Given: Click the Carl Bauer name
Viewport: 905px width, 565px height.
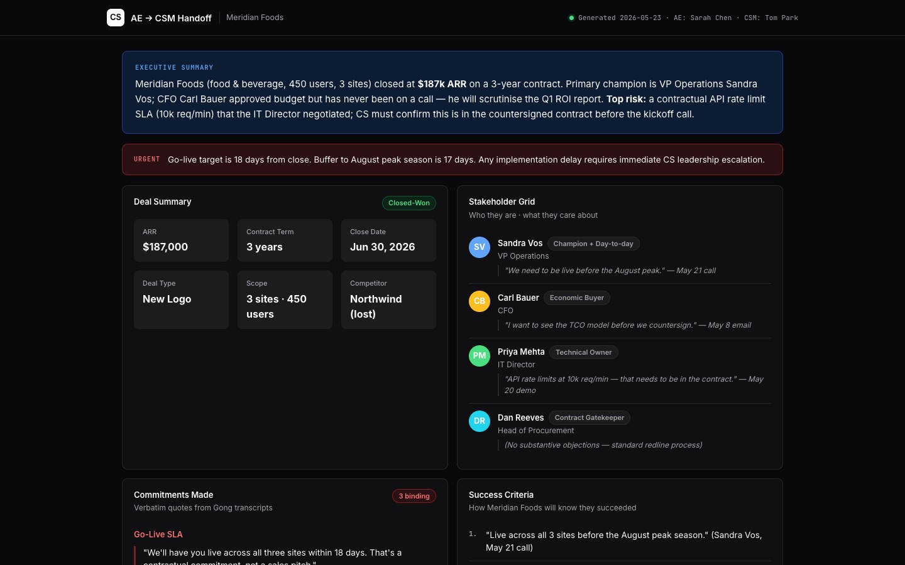Looking at the screenshot, I should point(518,298).
